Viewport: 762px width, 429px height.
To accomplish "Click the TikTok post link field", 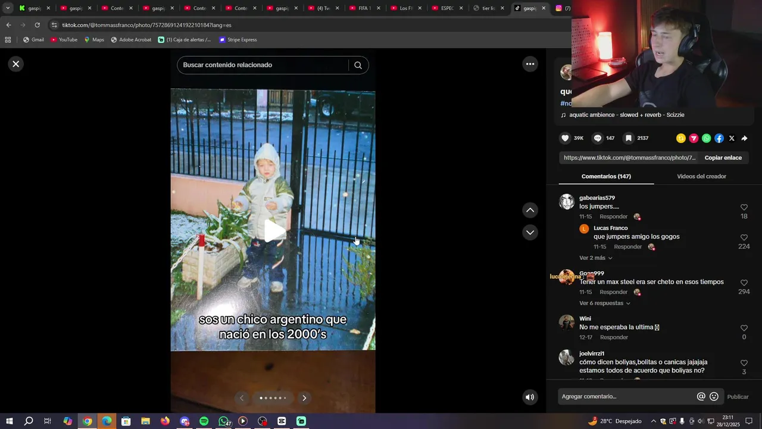I will 629,158.
